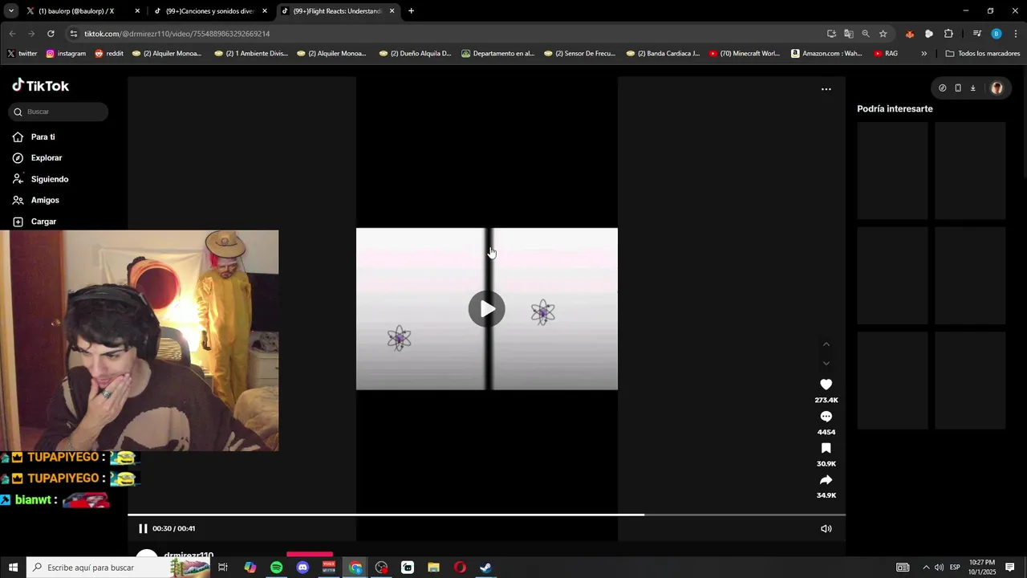Click the address bar URL
This screenshot has height=578, width=1027.
[x=177, y=34]
